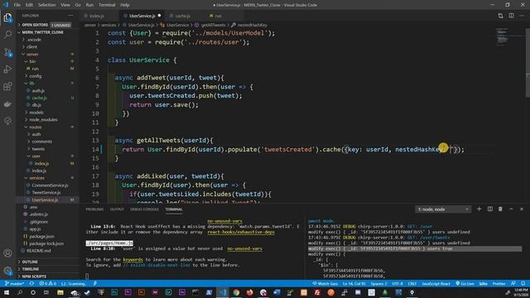
Task: Create a new terminal with plus icon
Action: pyautogui.click(x=479, y=209)
